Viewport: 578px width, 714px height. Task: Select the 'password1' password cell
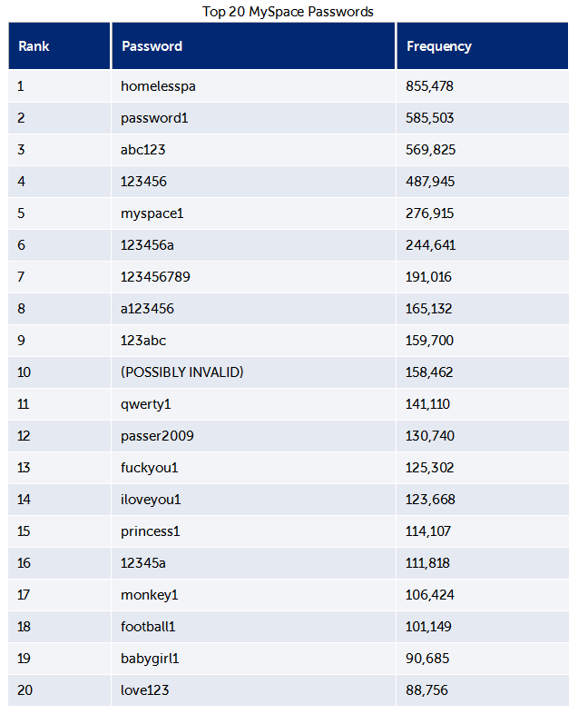pos(154,118)
